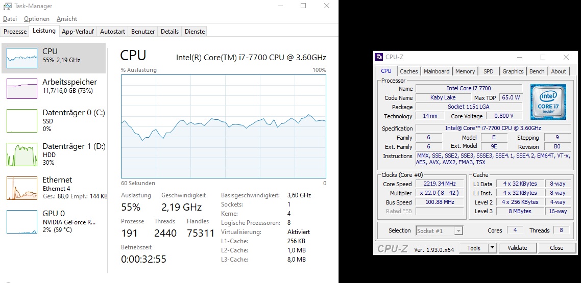Open the Socket #1 selection dropdown
The width and height of the screenshot is (581, 283).
pyautogui.click(x=440, y=231)
